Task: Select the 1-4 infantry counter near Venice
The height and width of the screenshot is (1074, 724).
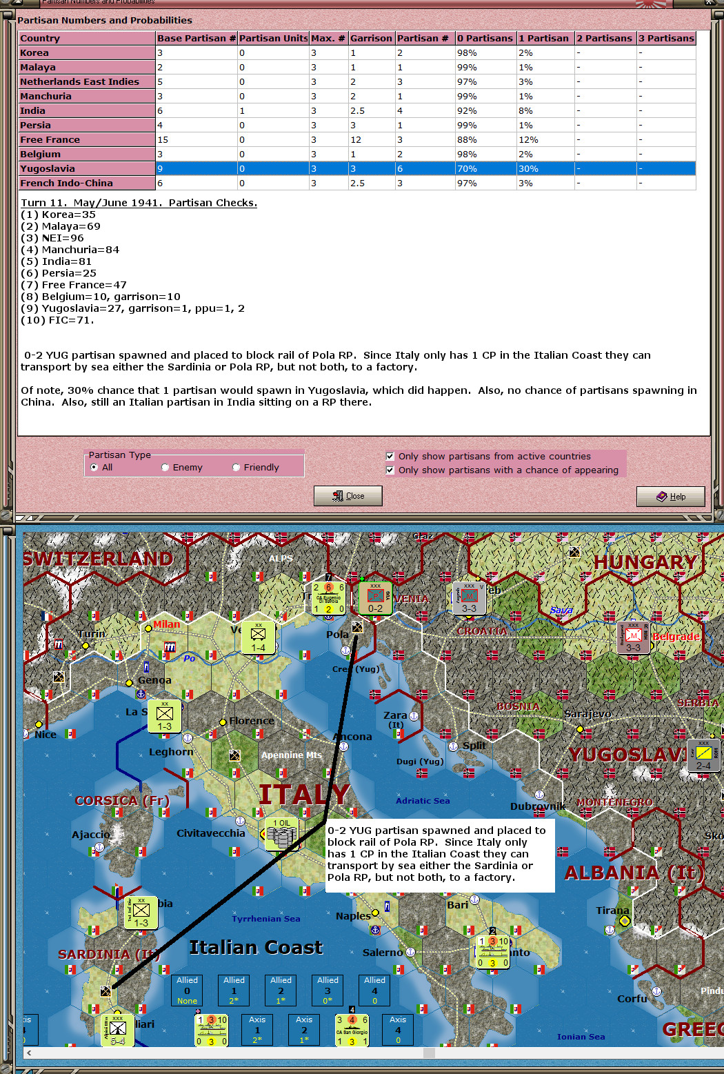Action: coord(258,637)
